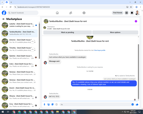Open Task View on the taskbar

coord(8,112)
